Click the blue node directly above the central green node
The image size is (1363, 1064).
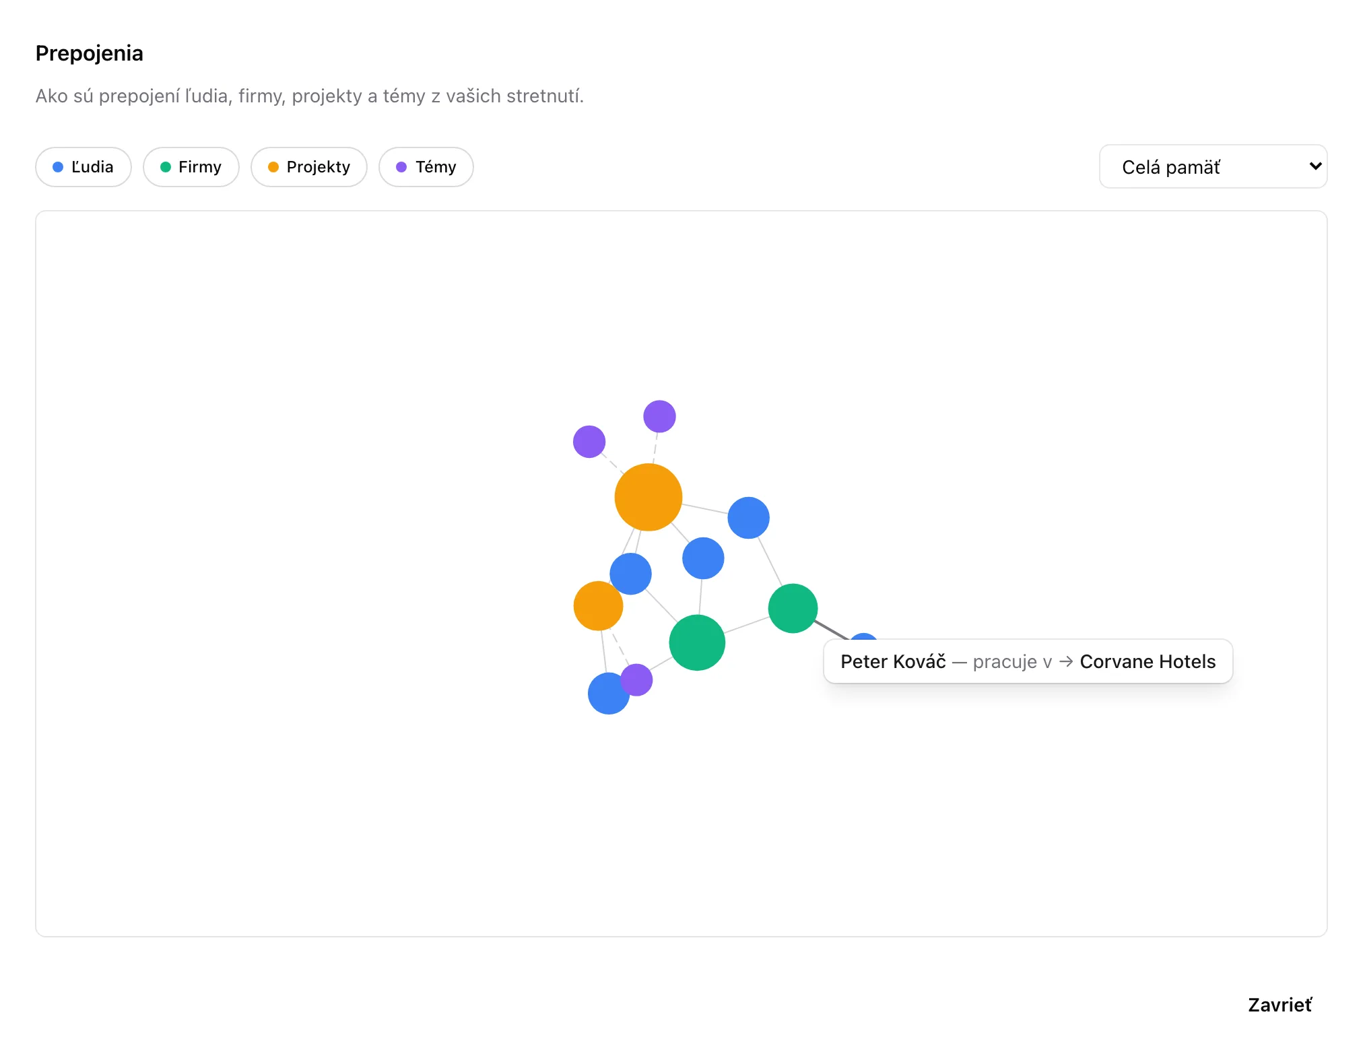[x=703, y=558]
